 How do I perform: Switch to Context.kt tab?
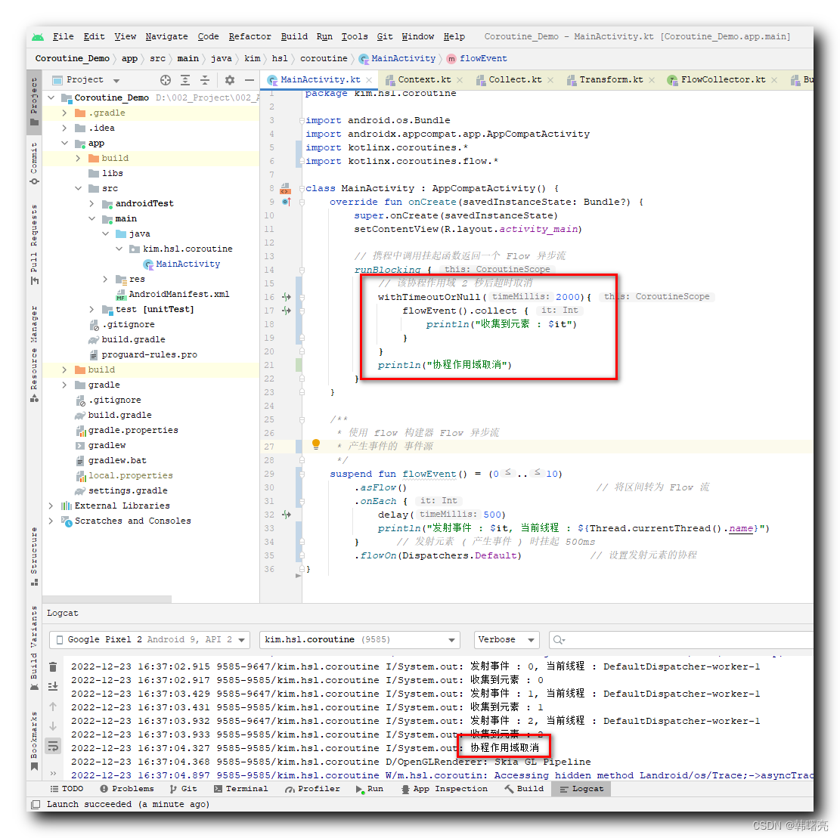423,80
